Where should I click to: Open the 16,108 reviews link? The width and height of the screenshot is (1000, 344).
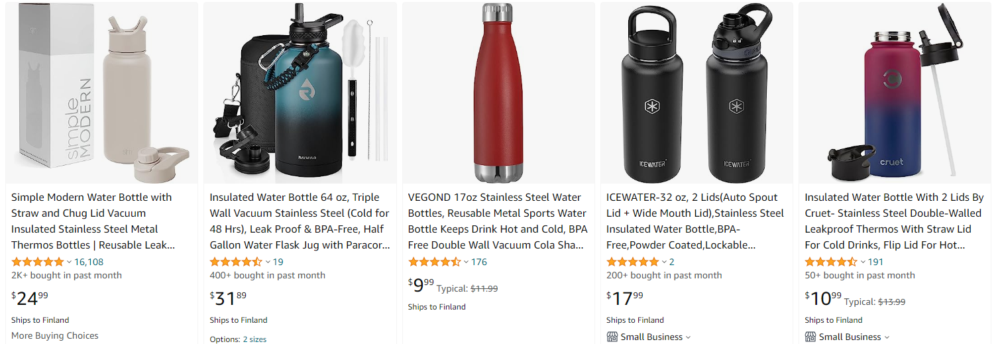click(89, 262)
